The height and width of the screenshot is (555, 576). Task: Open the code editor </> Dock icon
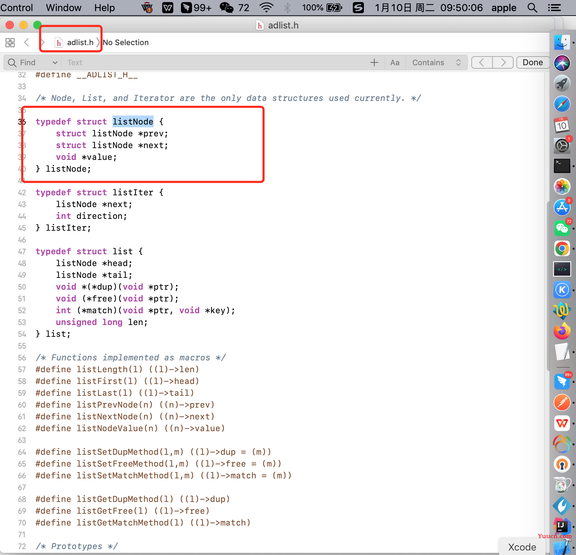(562, 269)
